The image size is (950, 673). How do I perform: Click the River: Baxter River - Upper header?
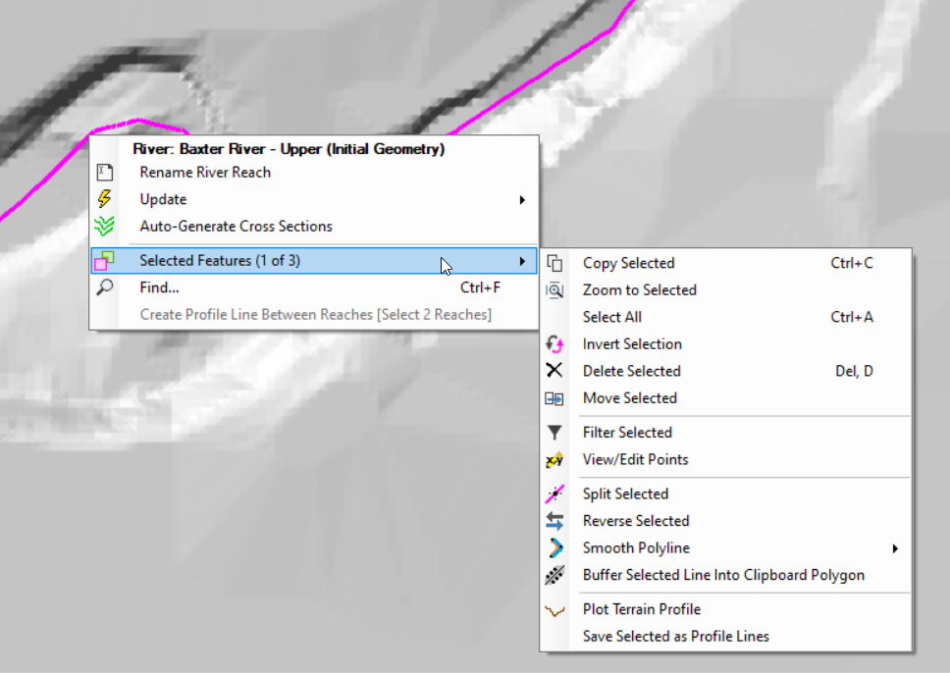click(x=289, y=149)
